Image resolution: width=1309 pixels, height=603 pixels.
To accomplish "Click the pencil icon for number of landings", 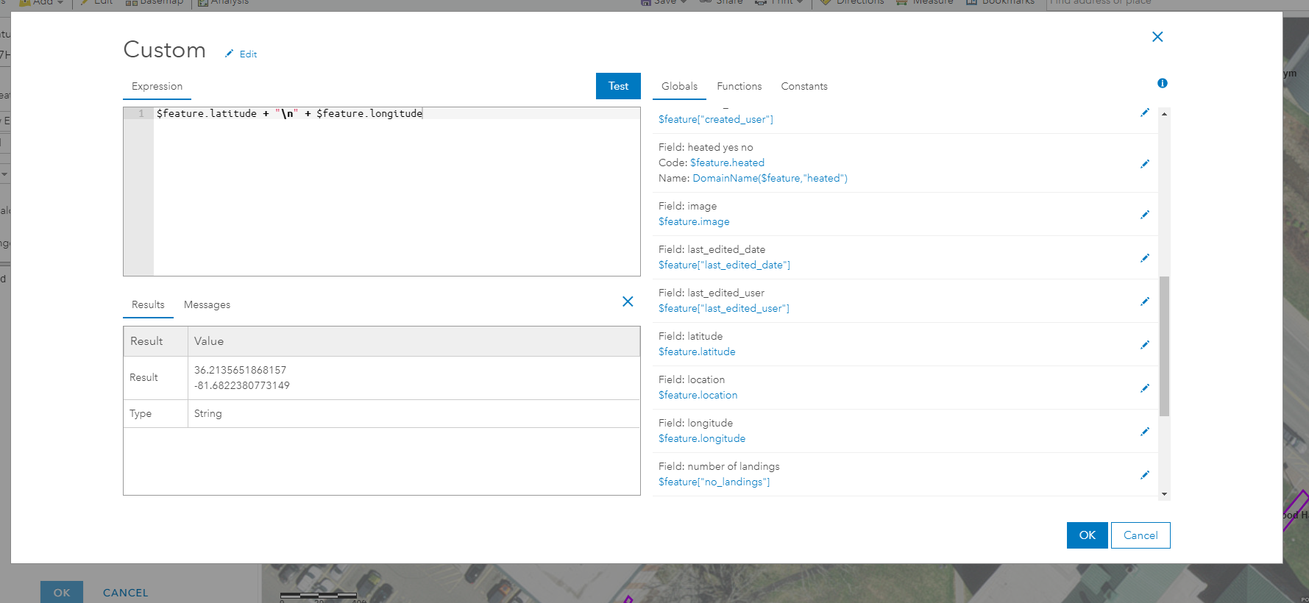I will click(1145, 475).
